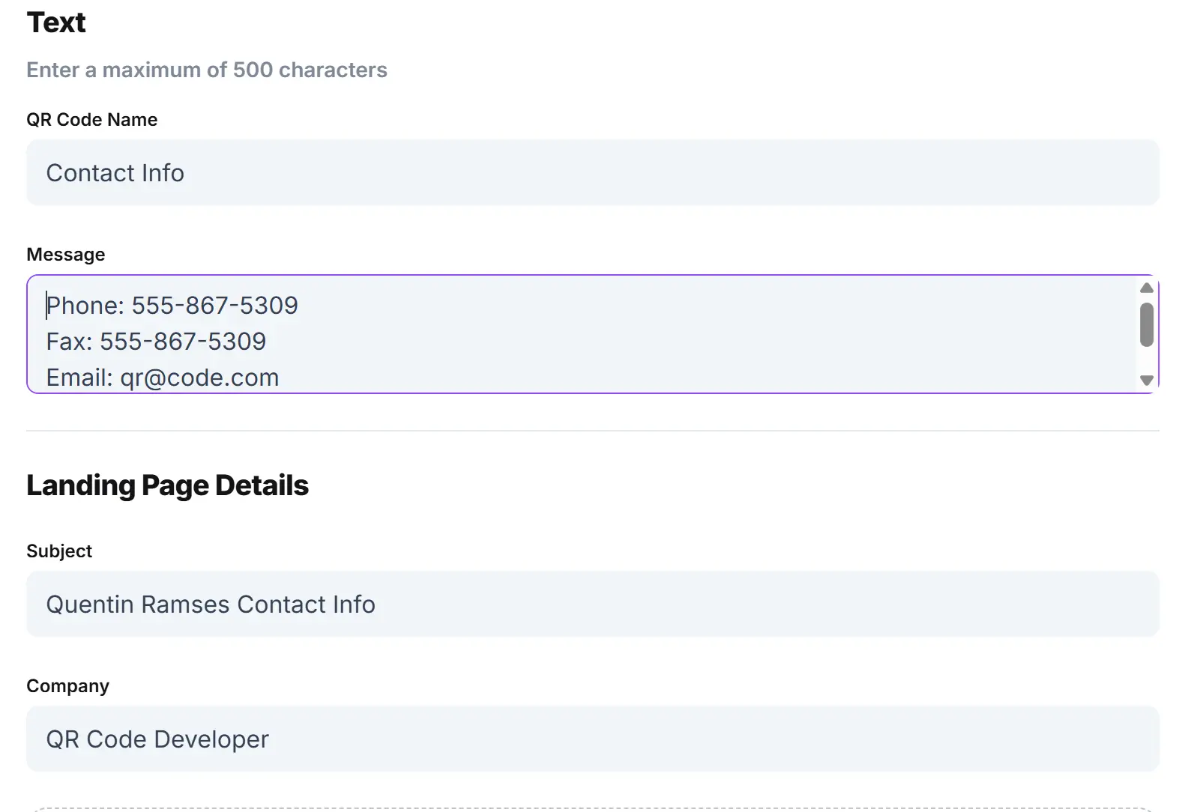Click the 'QR Code Name' label

click(91, 120)
